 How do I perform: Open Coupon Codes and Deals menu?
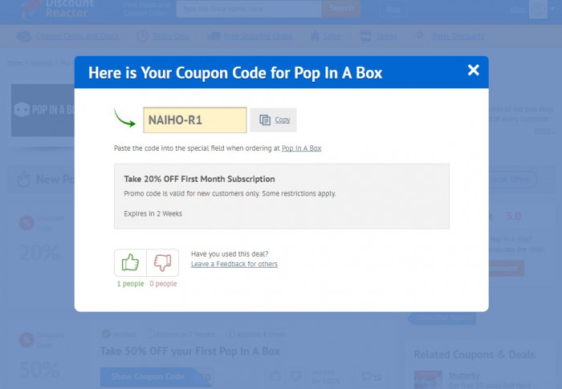77,36
